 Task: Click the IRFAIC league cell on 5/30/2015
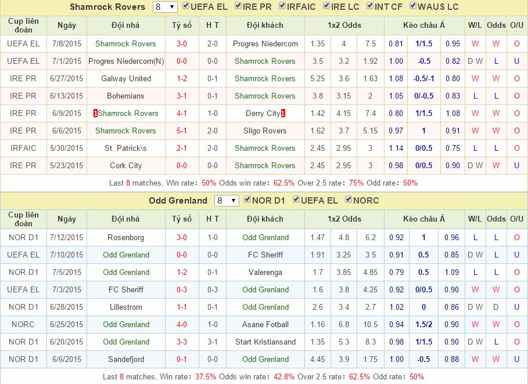coord(23,148)
